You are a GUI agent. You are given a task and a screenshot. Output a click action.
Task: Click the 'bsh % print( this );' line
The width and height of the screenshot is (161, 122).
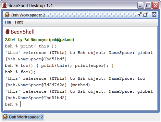(31, 46)
